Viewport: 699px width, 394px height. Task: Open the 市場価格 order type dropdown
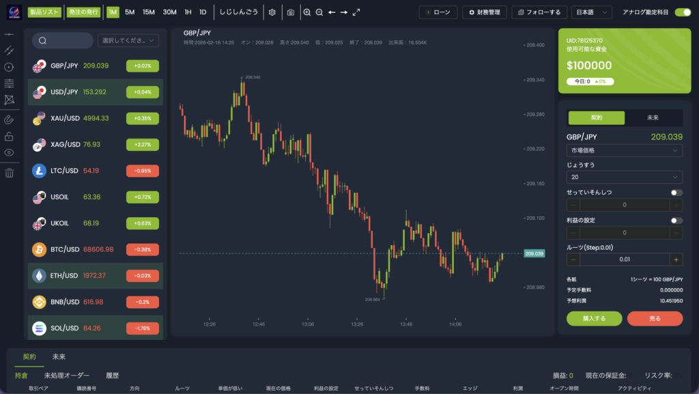pyautogui.click(x=624, y=150)
